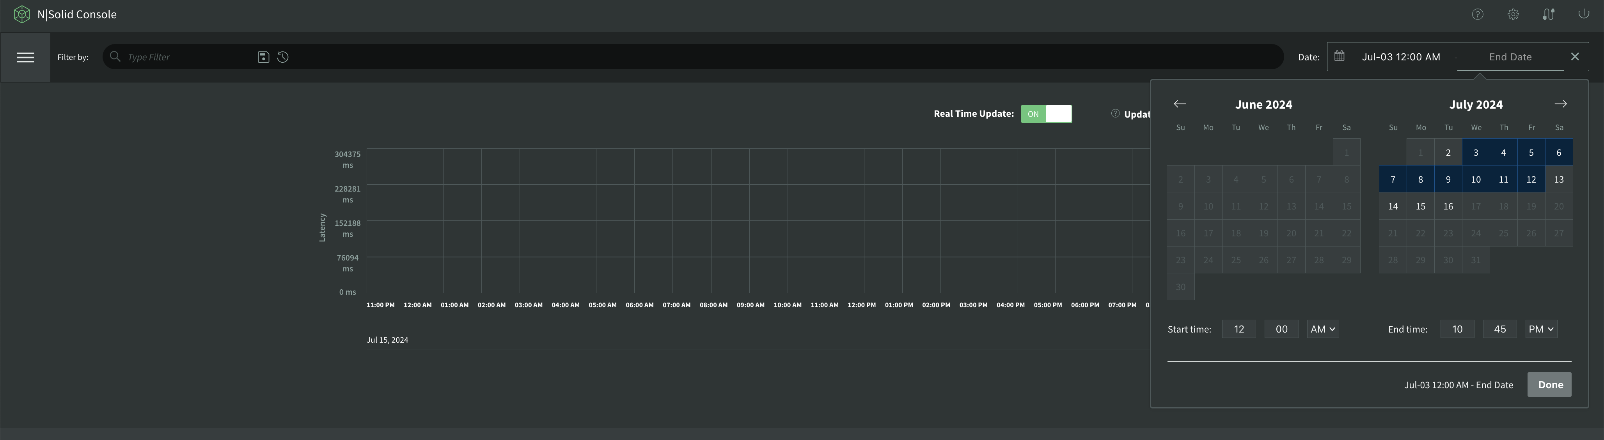Edit Start time hour field 12
This screenshot has height=440, width=1604.
click(1238, 329)
